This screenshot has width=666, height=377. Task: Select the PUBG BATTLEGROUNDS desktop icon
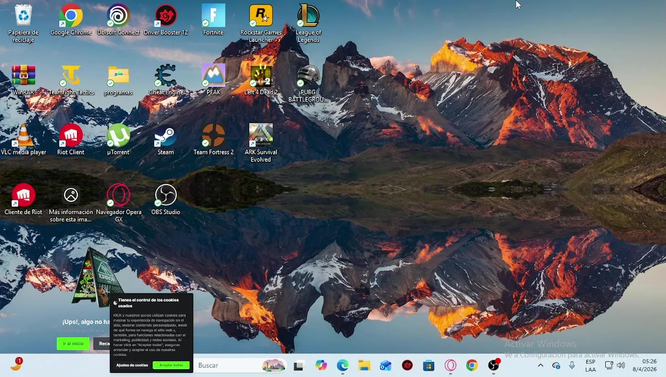tap(308, 83)
